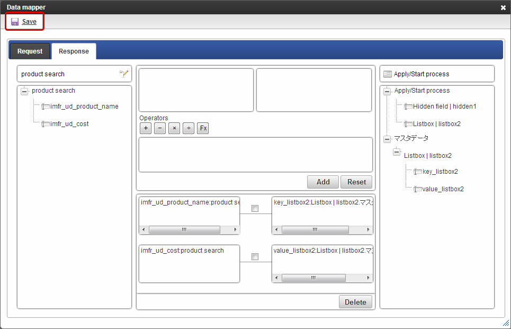
Task: Click the dialog resize grip icon
Action: click(x=506, y=323)
